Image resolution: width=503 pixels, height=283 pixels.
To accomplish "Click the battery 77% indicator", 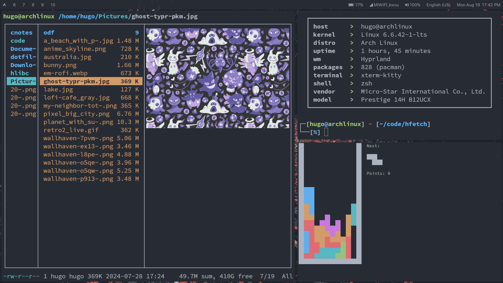I will (x=356, y=5).
